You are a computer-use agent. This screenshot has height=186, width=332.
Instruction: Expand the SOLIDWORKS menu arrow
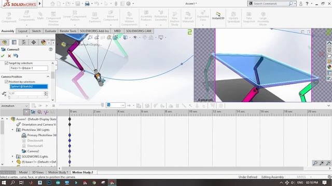click(x=39, y=4)
